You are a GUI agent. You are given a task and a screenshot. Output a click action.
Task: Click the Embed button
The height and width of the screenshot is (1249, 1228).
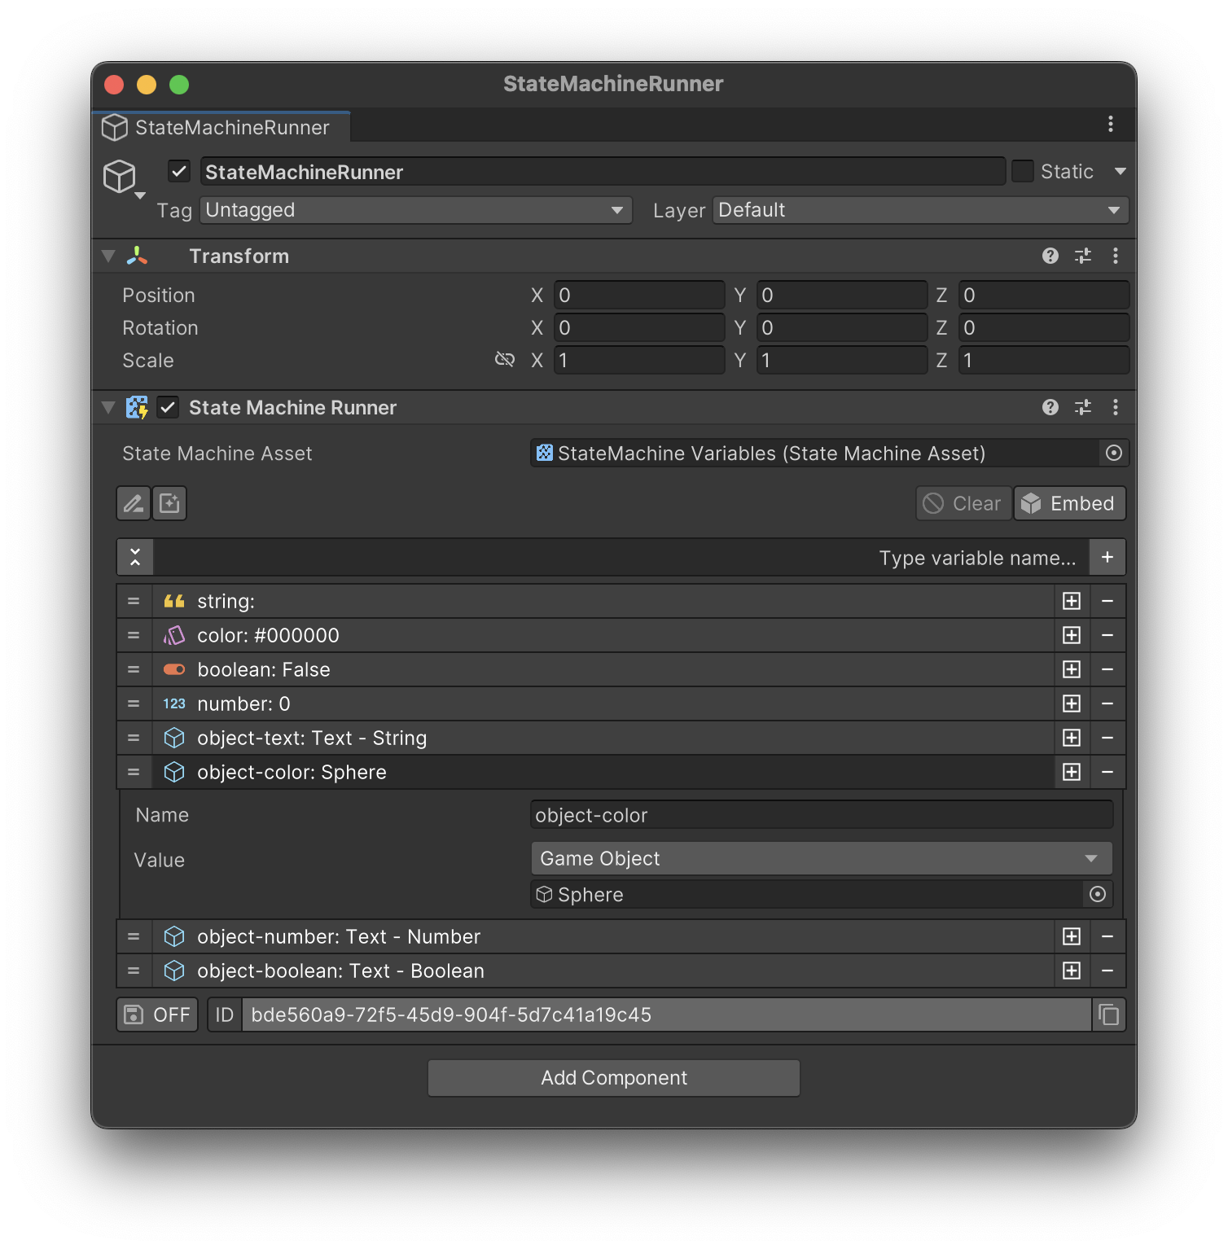1069,503
